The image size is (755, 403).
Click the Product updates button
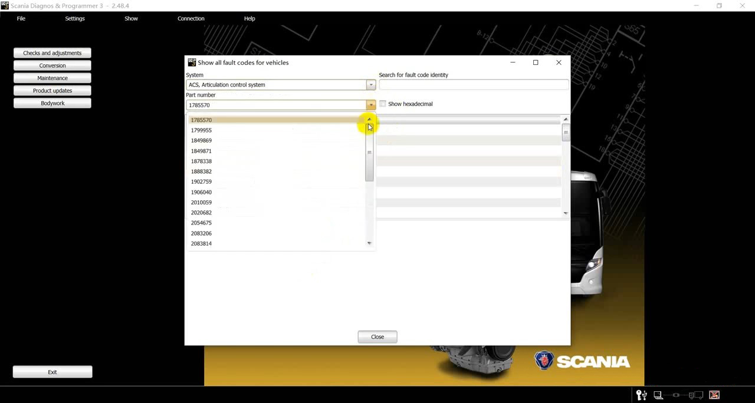52,91
